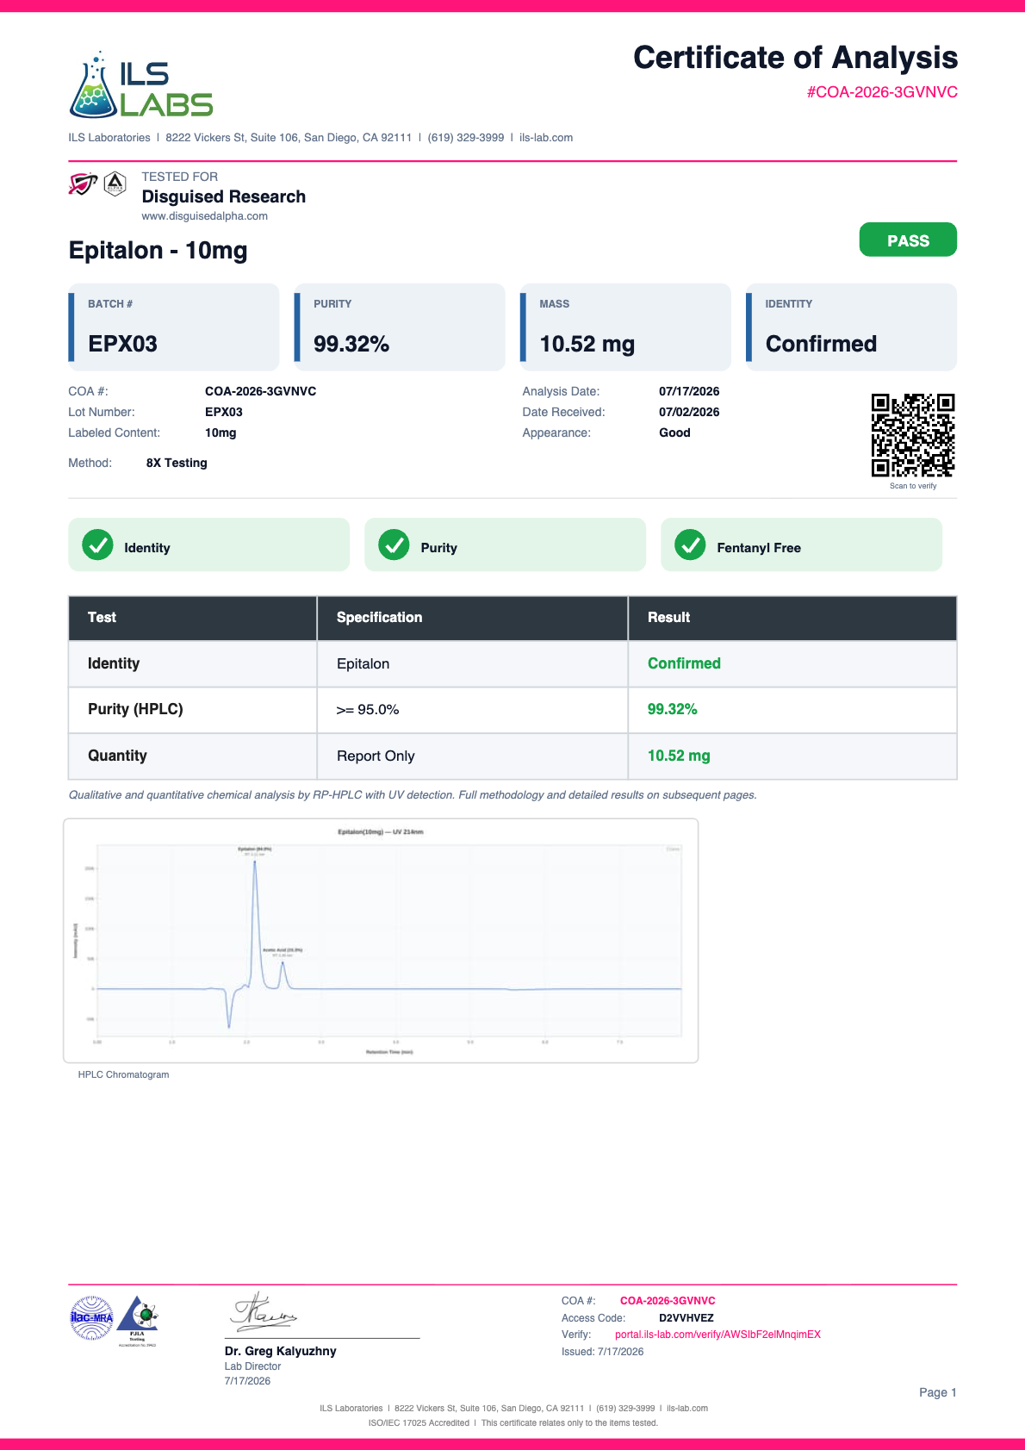Image resolution: width=1025 pixels, height=1450 pixels.
Task: Click the green PASS badge
Action: pyautogui.click(x=908, y=240)
